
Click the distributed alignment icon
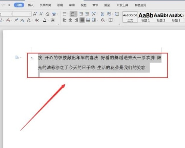pos(88,20)
